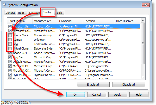Click the Apply button
This screenshot has height=105, width=156.
click(x=118, y=95)
